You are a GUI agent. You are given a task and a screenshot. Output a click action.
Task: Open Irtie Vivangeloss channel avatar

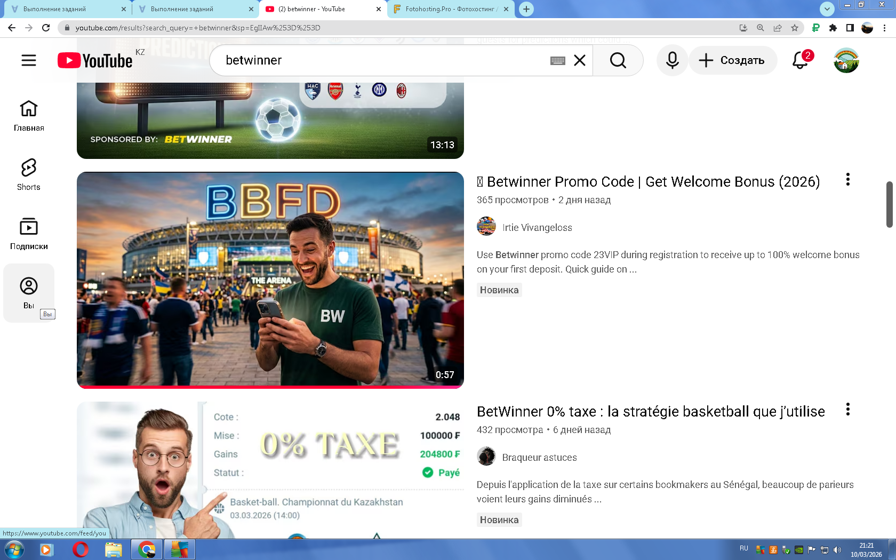[x=486, y=227]
